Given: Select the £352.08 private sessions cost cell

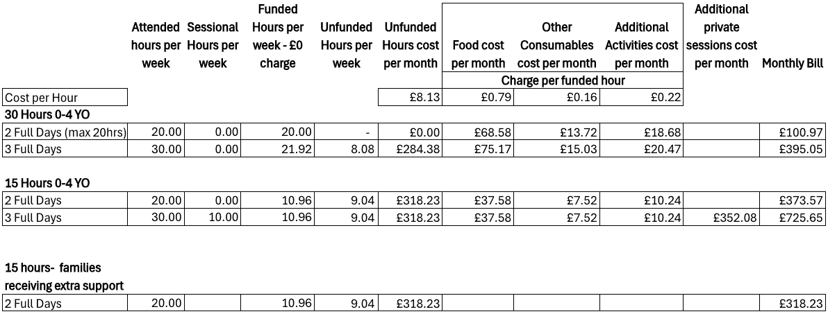Looking at the screenshot, I should [721, 218].
